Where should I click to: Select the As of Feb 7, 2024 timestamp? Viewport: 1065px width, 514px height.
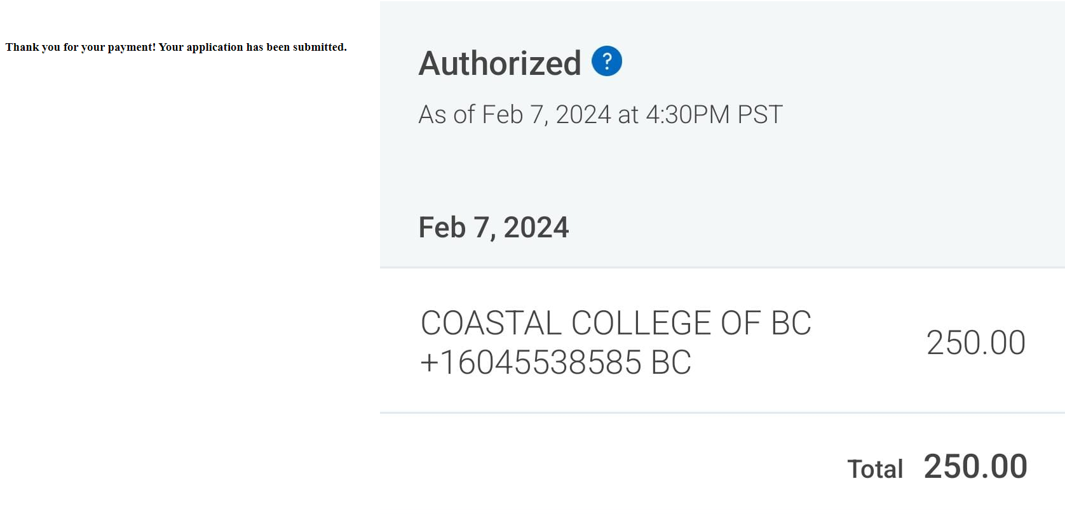pos(600,115)
